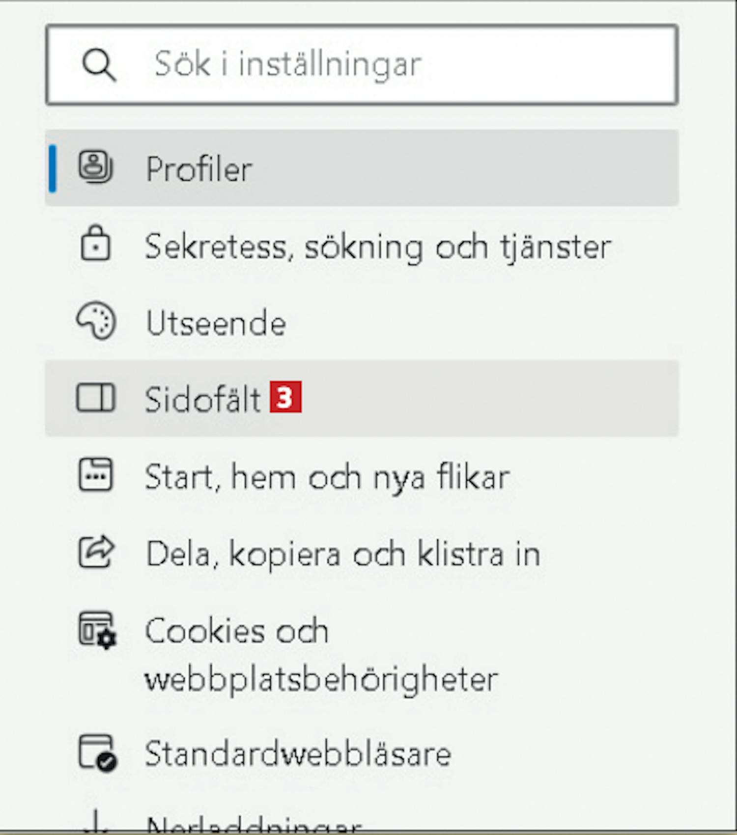Image resolution: width=737 pixels, height=835 pixels.
Task: Click the red badge numbered 3
Action: point(285,397)
